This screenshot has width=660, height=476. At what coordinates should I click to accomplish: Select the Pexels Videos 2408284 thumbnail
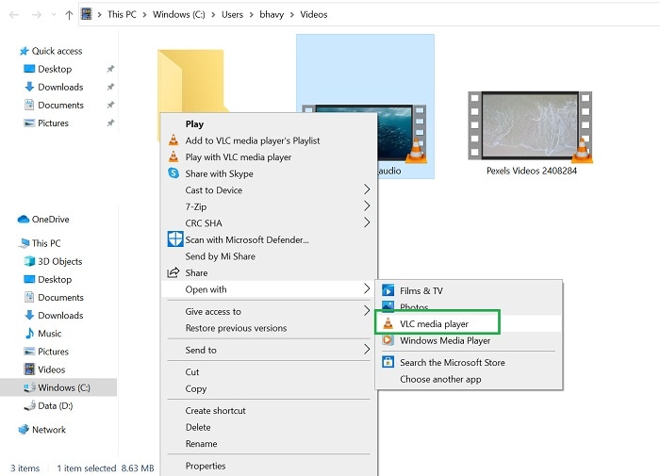530,125
